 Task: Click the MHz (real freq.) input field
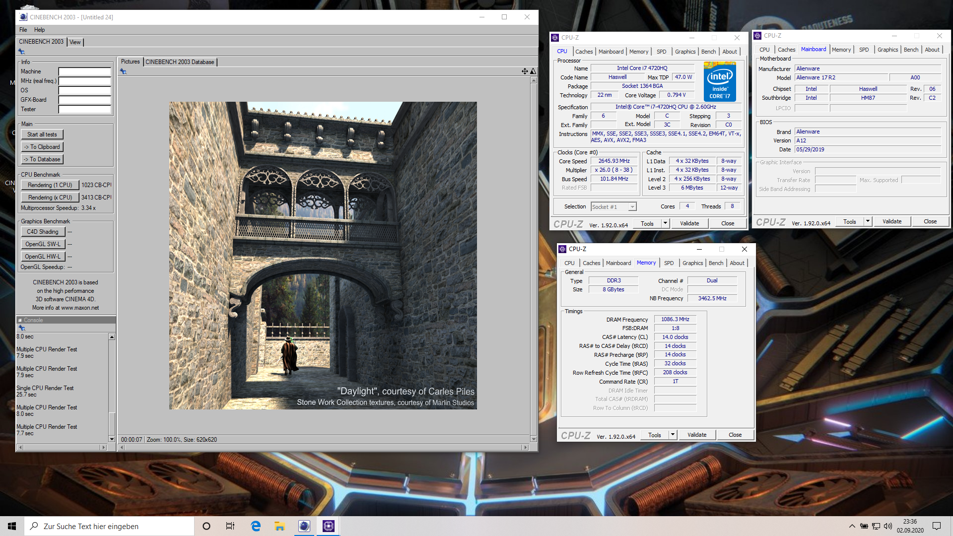pos(84,81)
